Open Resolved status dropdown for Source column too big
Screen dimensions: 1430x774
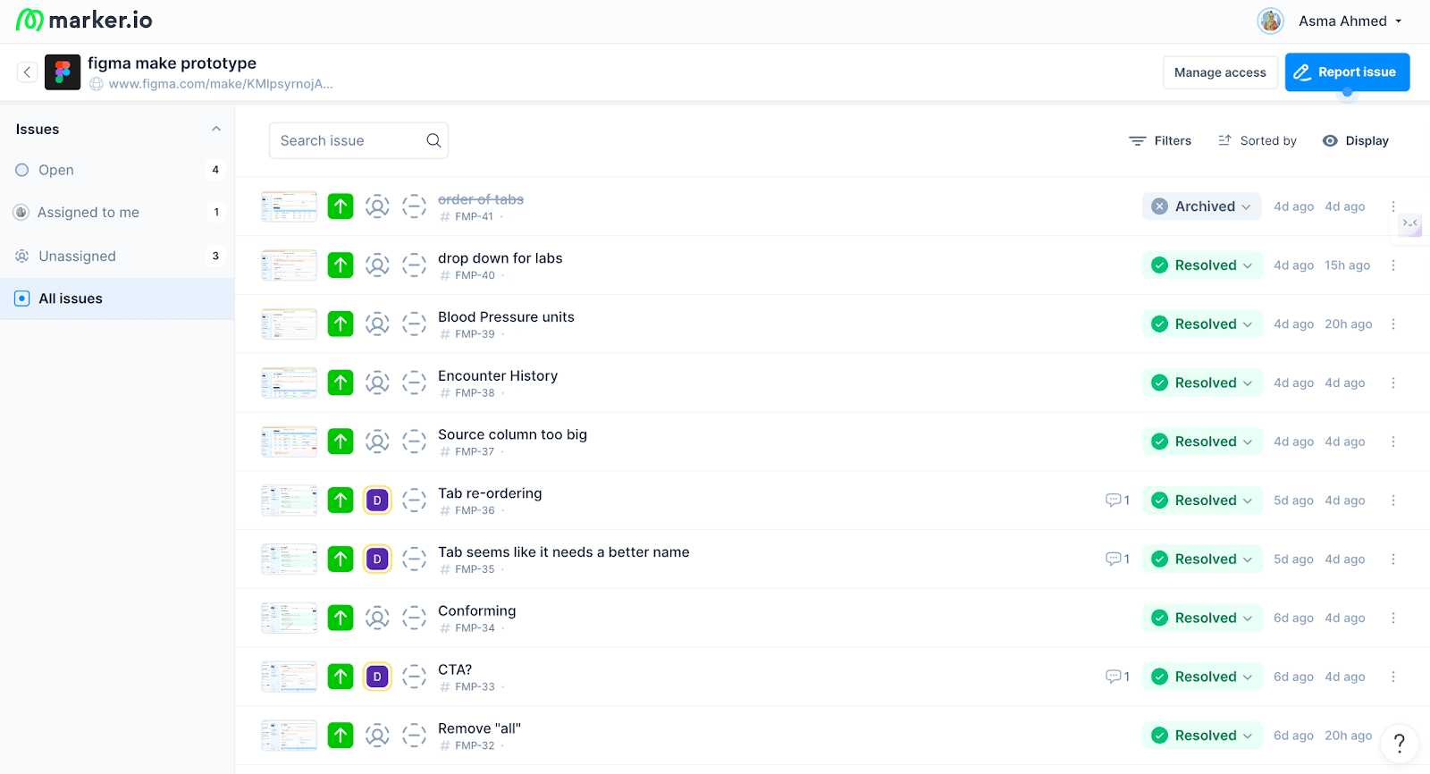[1202, 442]
